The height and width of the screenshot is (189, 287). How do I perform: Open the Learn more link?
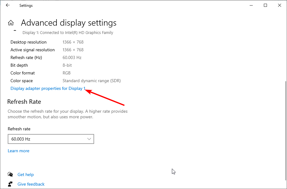[19, 151]
